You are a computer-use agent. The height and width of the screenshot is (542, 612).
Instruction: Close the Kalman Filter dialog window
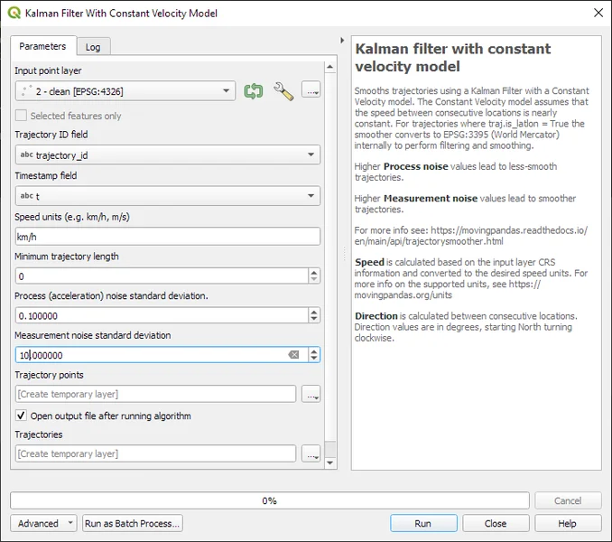598,13
